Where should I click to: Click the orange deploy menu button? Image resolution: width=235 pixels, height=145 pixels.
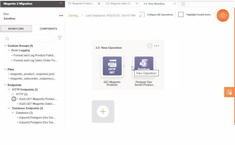click(223, 15)
